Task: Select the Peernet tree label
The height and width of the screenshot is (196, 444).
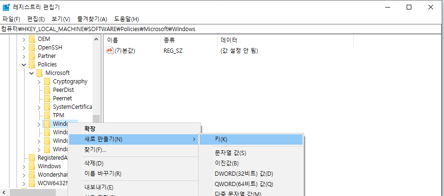Action: tap(62, 98)
